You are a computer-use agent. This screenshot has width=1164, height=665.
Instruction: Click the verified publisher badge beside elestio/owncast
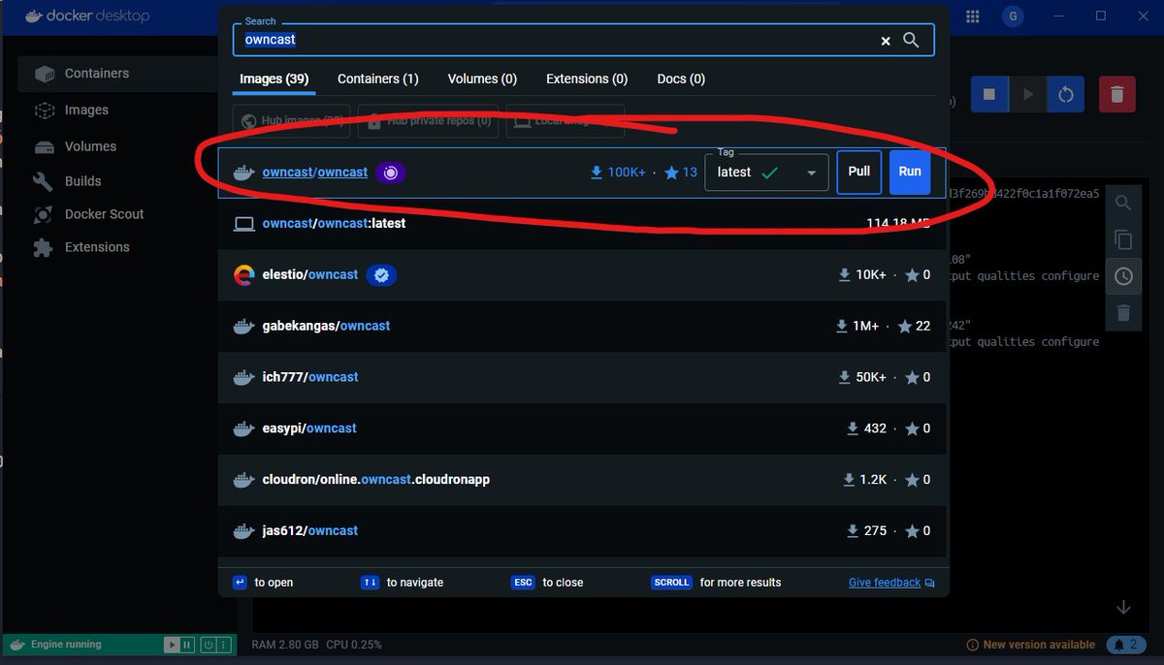pos(381,275)
